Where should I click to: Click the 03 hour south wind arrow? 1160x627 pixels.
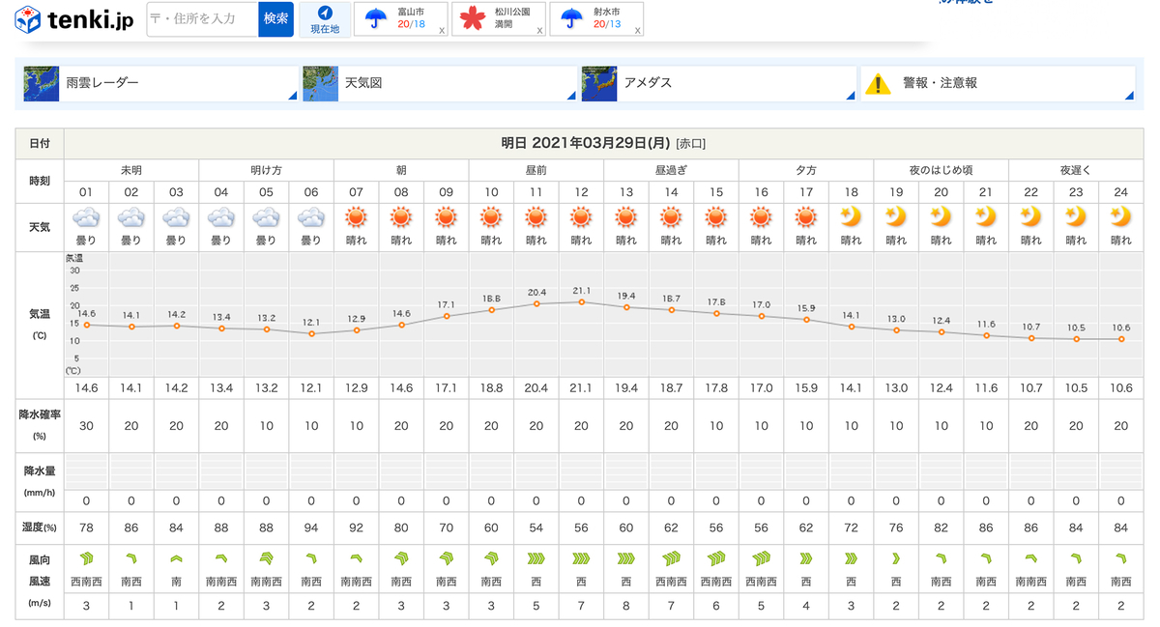point(176,557)
